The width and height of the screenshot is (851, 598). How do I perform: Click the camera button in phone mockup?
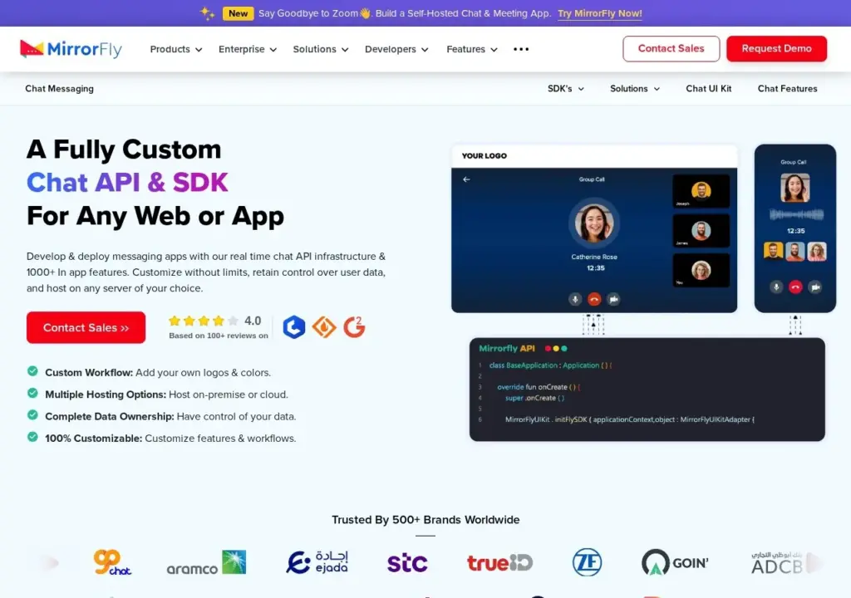[815, 287]
